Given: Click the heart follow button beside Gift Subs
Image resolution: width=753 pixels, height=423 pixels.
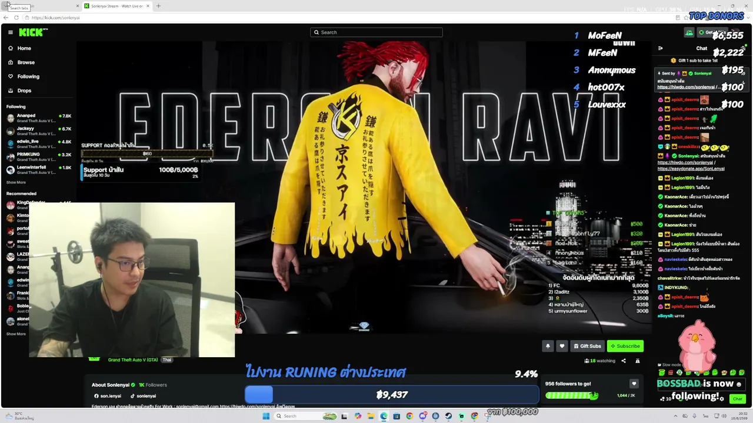Looking at the screenshot, I should coord(562,346).
